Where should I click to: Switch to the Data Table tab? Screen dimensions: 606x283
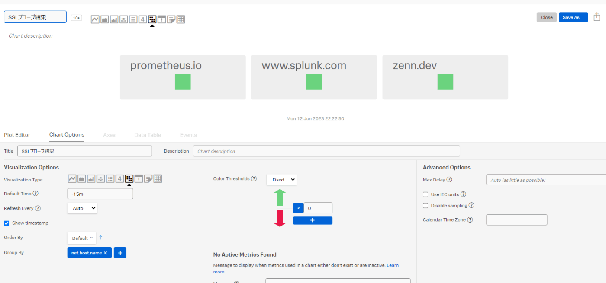(148, 135)
